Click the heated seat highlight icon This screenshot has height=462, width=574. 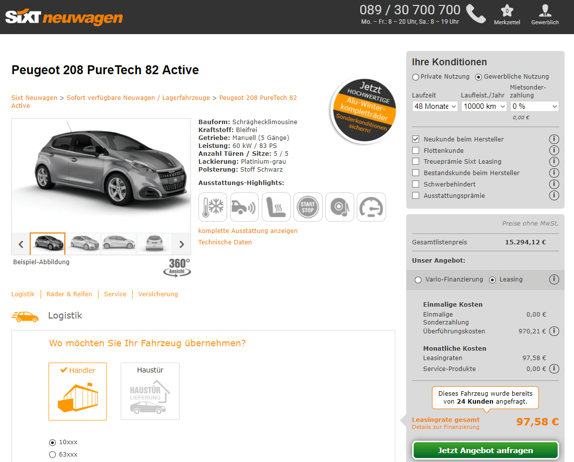point(277,207)
